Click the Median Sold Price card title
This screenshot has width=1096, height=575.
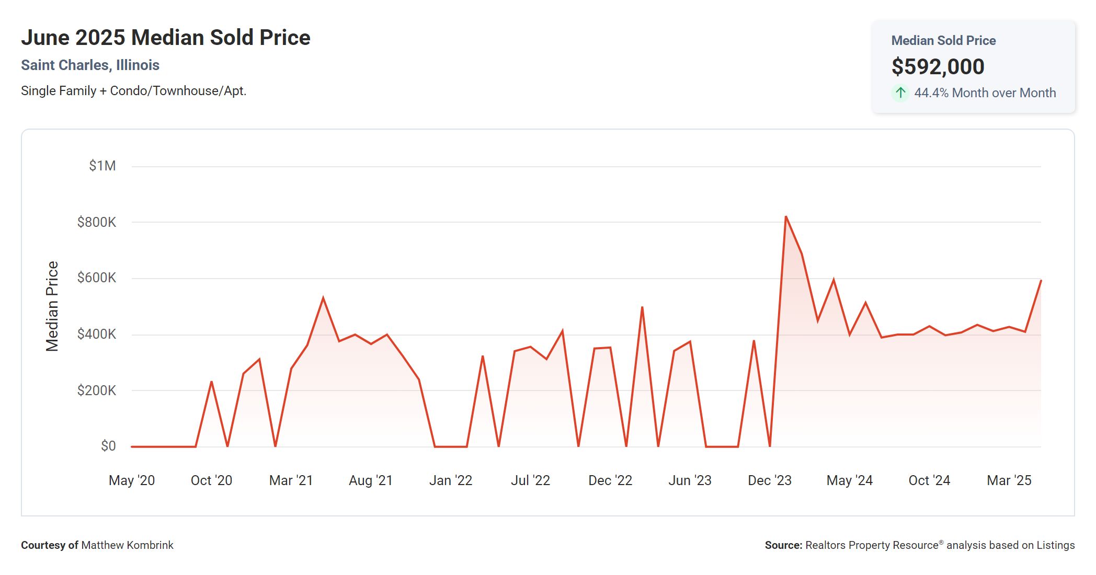pos(943,41)
